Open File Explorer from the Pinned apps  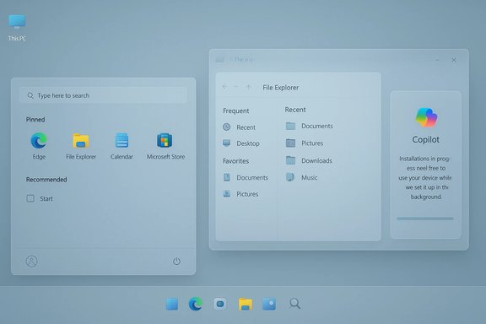pyautogui.click(x=81, y=146)
